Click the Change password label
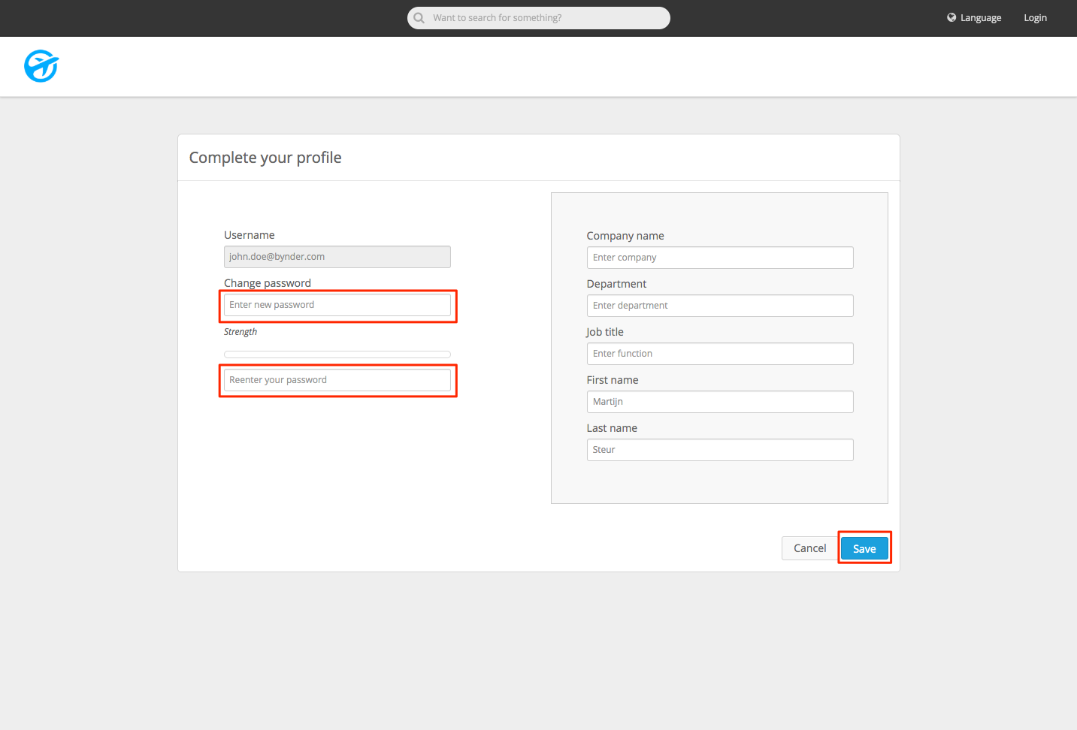The image size is (1077, 730). click(268, 283)
